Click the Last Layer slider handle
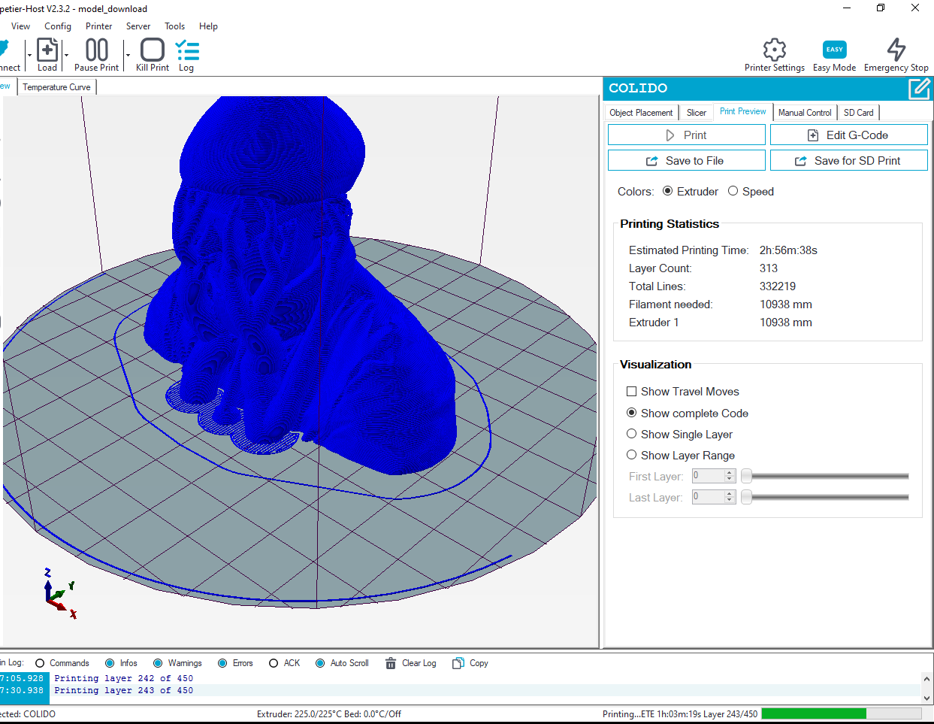Viewport: 934px width, 724px height. click(747, 497)
